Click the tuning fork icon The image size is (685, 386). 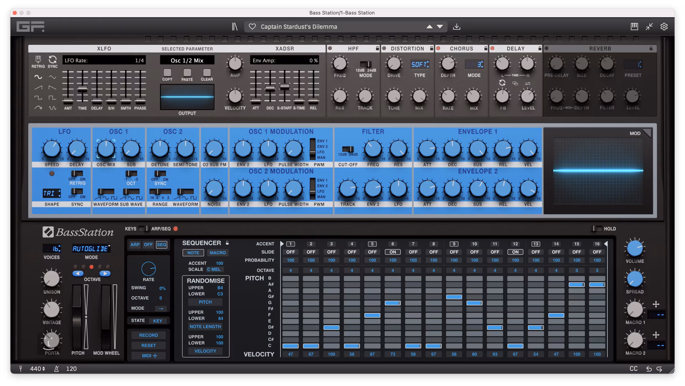(21, 369)
